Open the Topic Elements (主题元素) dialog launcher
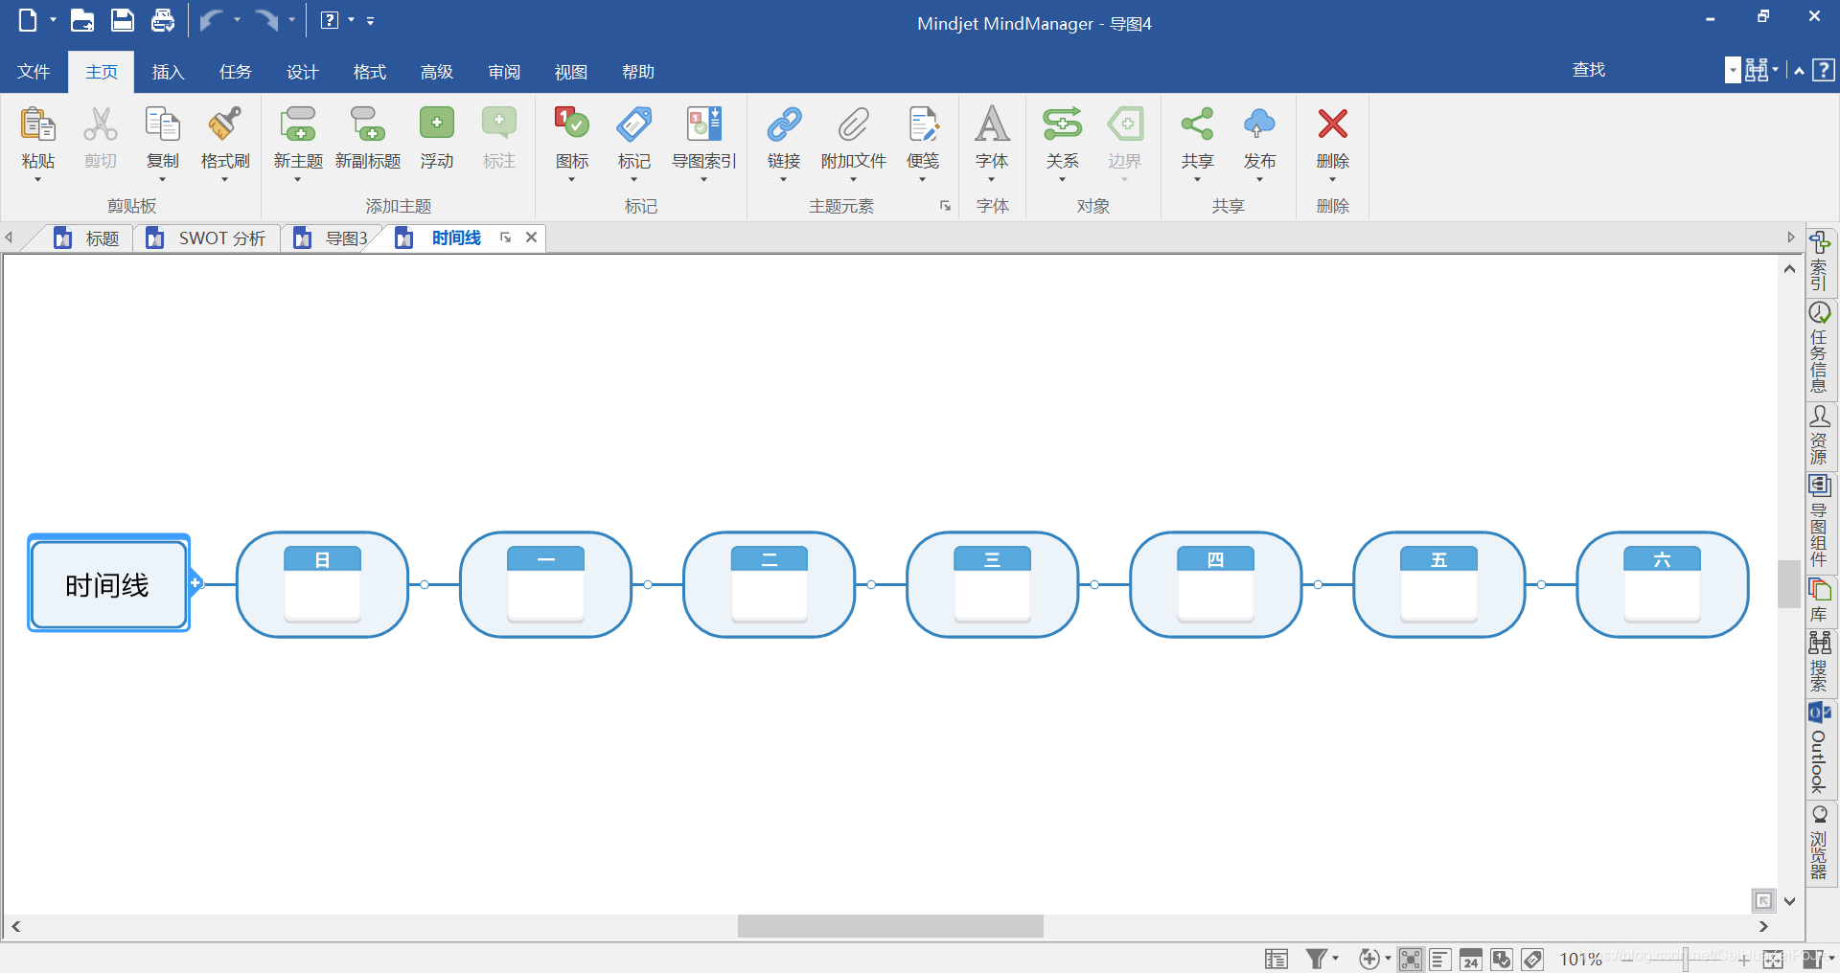 [x=945, y=206]
